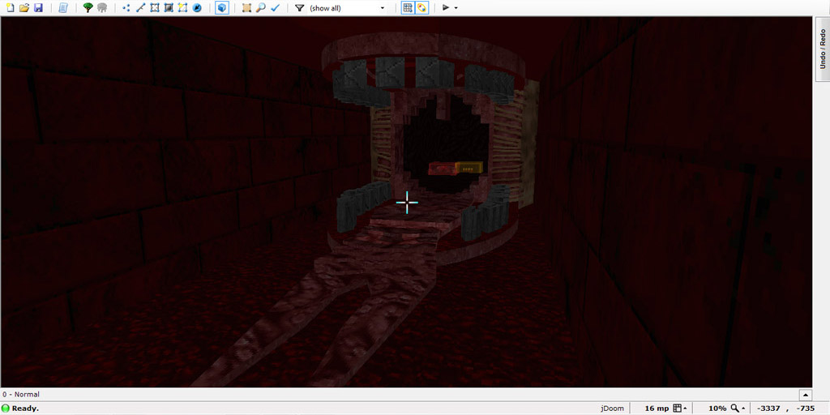The height and width of the screenshot is (415, 830).
Task: Click the crosshair in the 3D view
Action: pyautogui.click(x=407, y=203)
